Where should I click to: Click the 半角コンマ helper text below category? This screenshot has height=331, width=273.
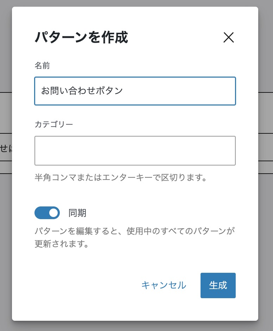point(120,177)
